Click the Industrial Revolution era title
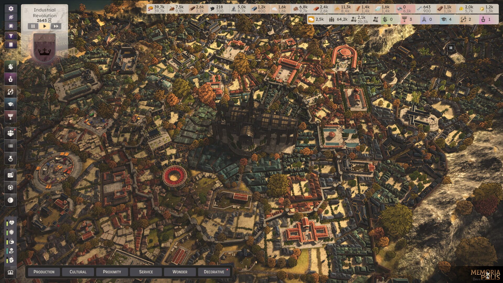The width and height of the screenshot is (503, 283). click(45, 13)
